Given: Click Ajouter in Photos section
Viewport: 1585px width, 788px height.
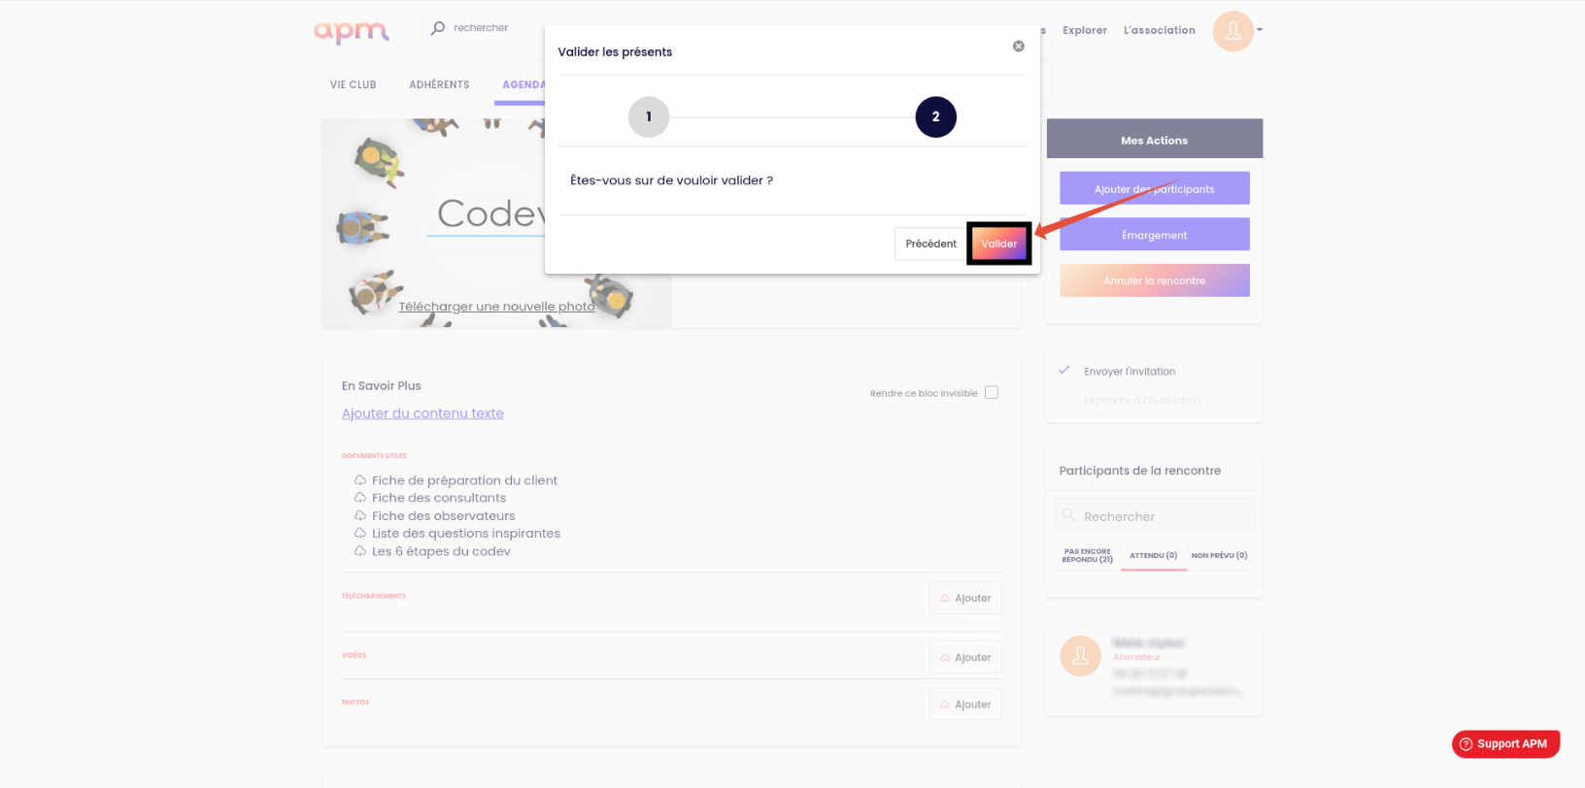Looking at the screenshot, I should click(965, 704).
